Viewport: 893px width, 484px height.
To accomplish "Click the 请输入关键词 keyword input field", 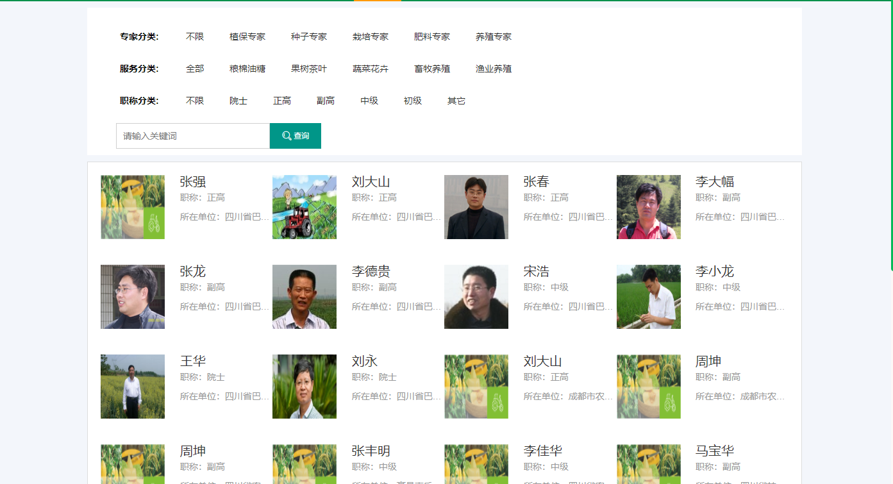I will tap(192, 136).
